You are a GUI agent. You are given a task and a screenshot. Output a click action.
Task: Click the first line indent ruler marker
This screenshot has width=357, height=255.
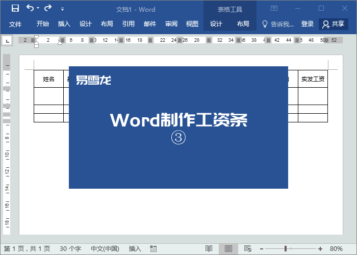[x=36, y=37]
